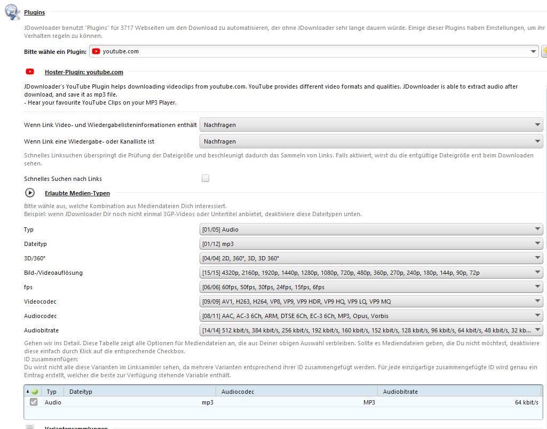The image size is (547, 429).
Task: Click the Erlaubte Medien-Typen heading
Action: tap(77, 193)
